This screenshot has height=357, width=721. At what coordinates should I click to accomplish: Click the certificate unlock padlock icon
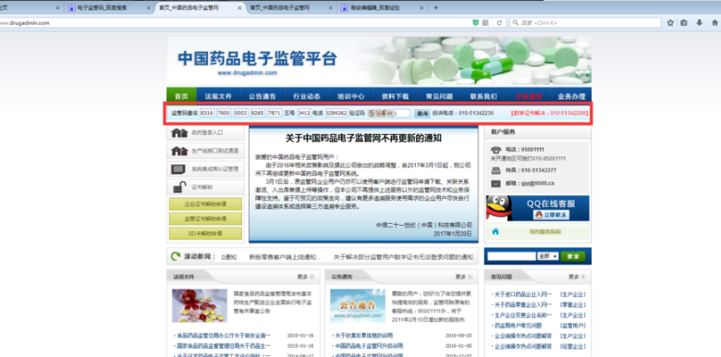179,187
